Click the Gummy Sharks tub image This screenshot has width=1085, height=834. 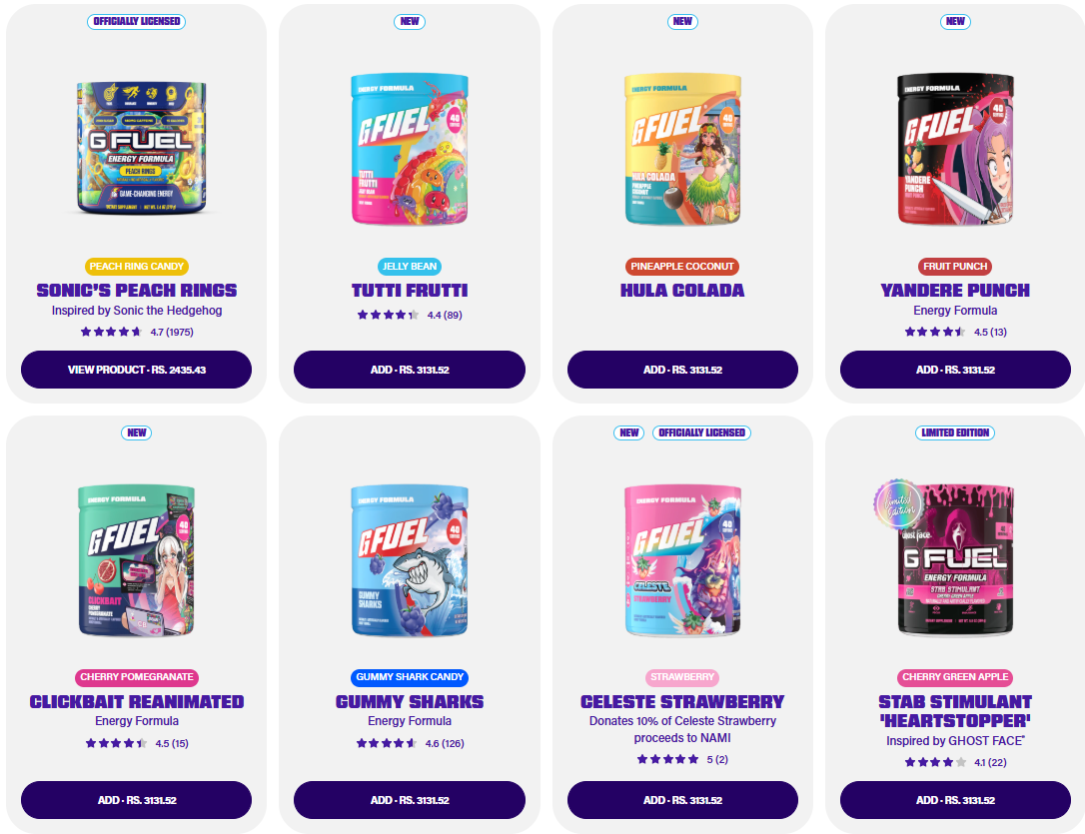click(410, 561)
